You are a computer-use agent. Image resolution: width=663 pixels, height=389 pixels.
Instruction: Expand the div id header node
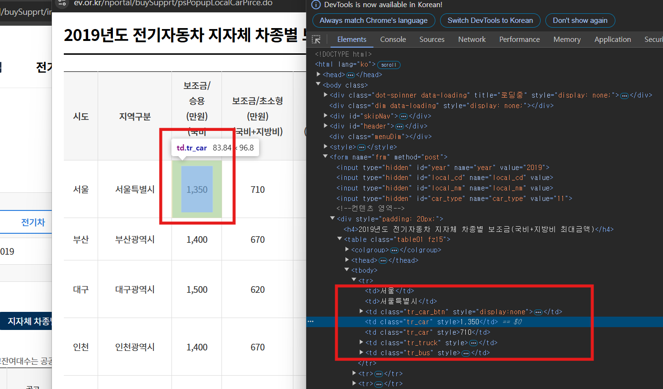click(326, 126)
